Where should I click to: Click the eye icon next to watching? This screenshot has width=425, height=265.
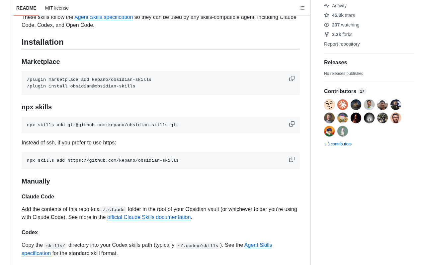click(327, 25)
